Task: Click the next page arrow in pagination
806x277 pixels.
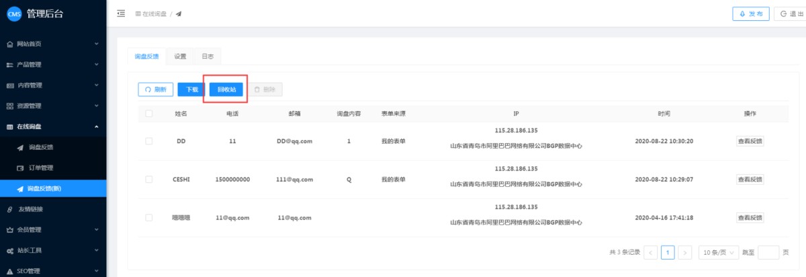Action: point(684,253)
